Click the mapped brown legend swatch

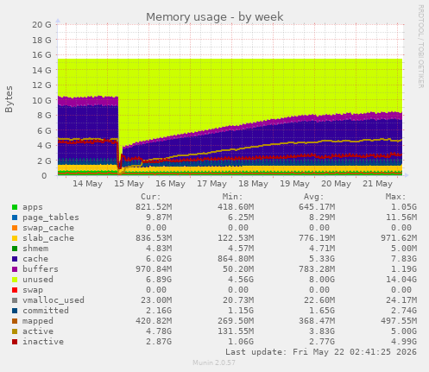click(x=15, y=321)
